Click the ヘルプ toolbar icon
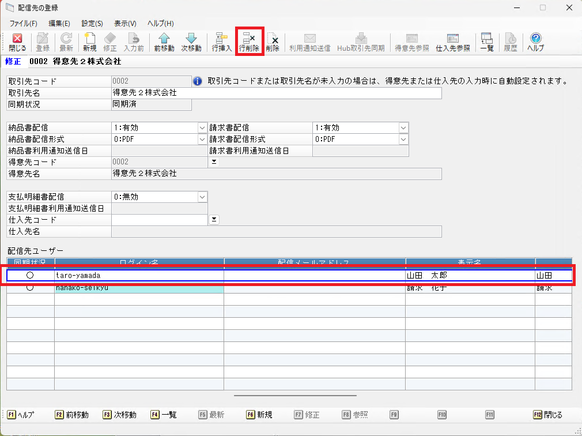Screen dimensions: 582x436 click(535, 42)
